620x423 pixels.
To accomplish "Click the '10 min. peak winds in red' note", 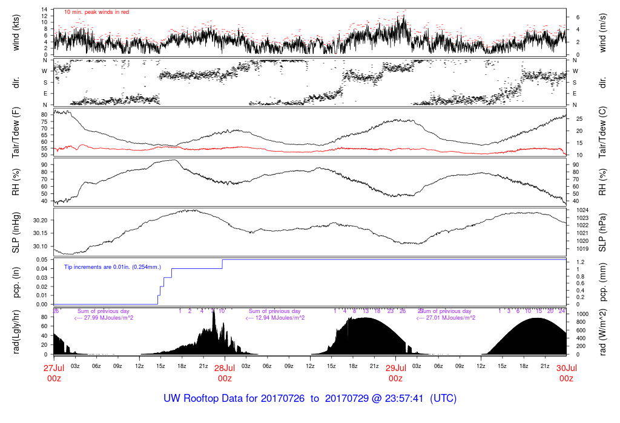I will coord(96,12).
